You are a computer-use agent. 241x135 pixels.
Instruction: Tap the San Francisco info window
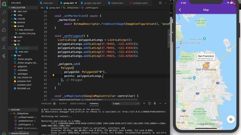pos(206,57)
